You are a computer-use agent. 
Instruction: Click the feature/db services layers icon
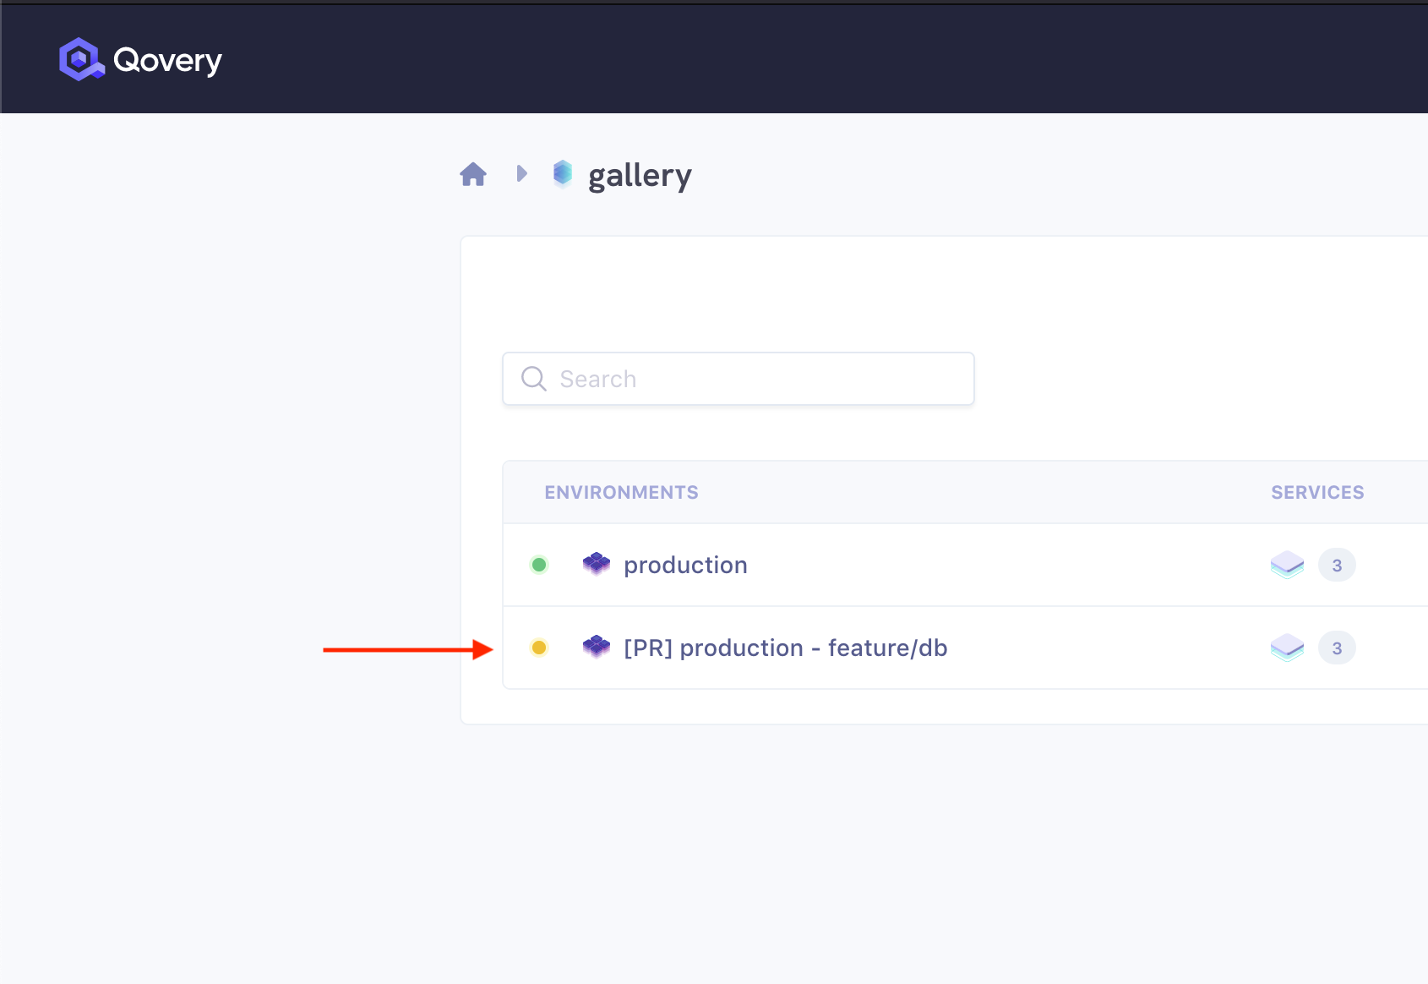(1287, 648)
